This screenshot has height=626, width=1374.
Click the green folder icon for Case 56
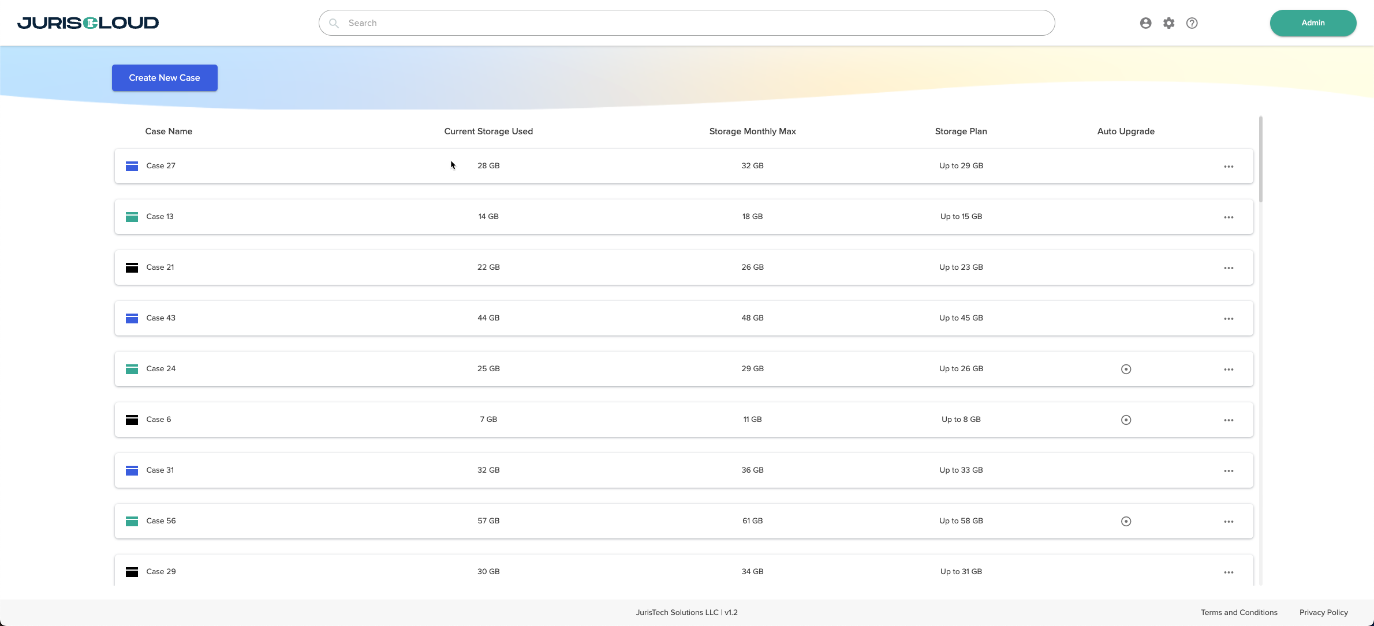132,521
